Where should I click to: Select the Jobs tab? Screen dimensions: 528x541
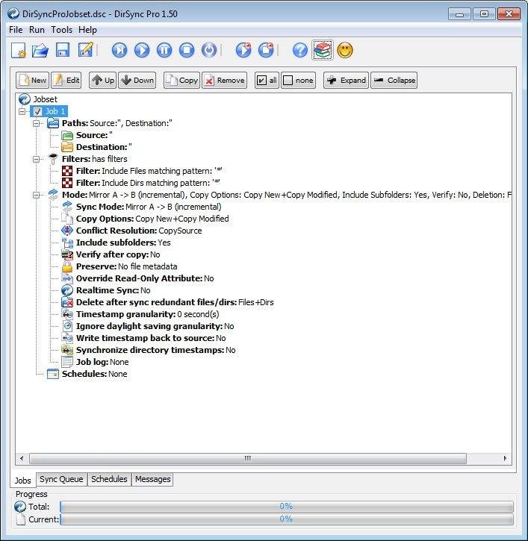tap(23, 481)
